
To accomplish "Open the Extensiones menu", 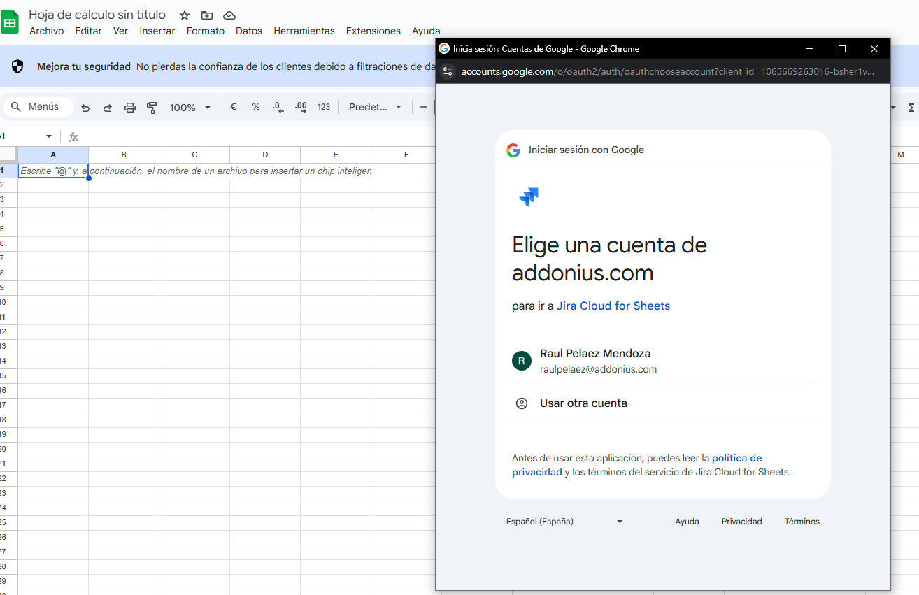I will pyautogui.click(x=373, y=31).
